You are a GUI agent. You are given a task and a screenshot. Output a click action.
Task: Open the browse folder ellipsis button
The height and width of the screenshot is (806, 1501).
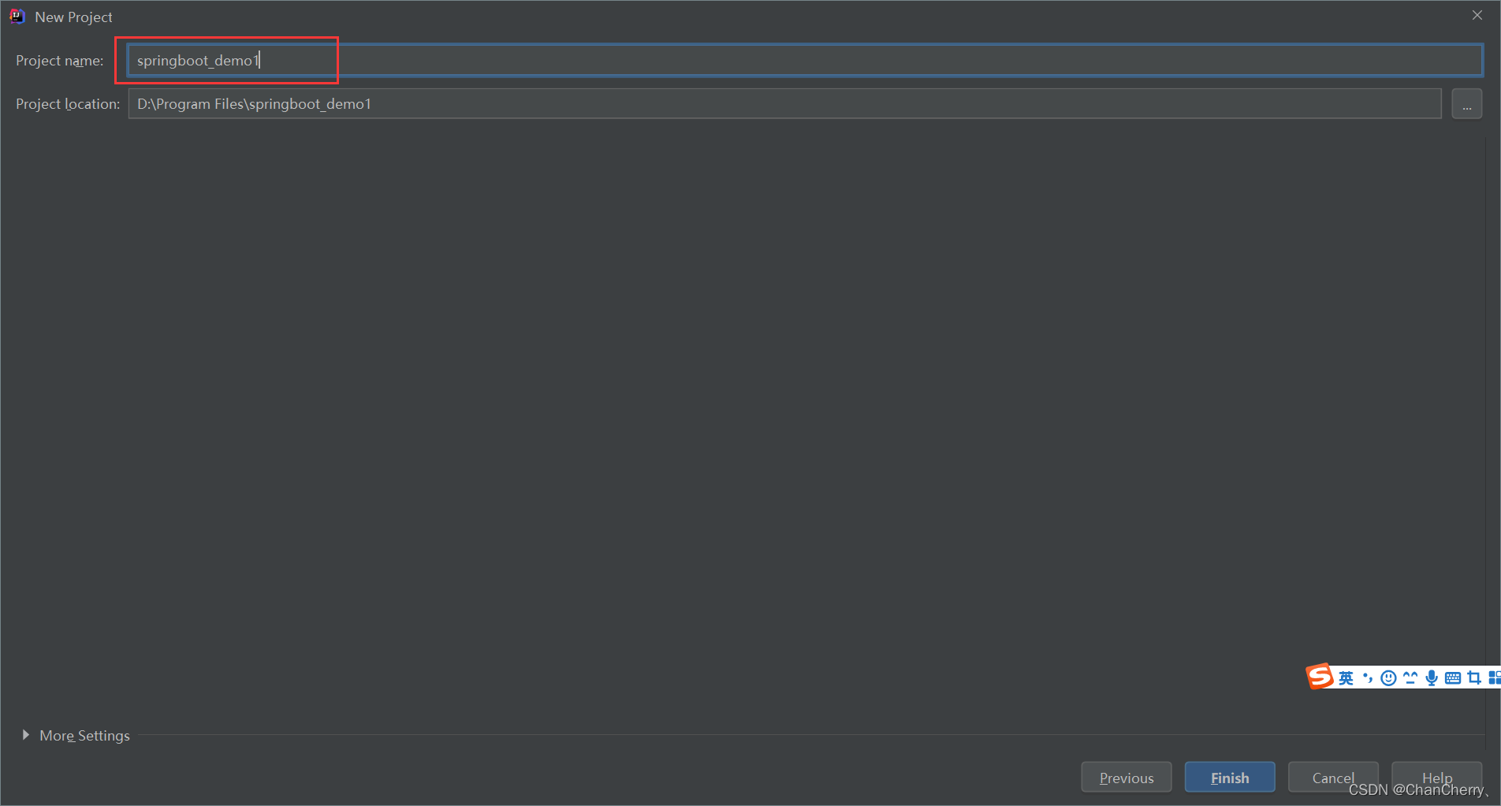[1466, 104]
